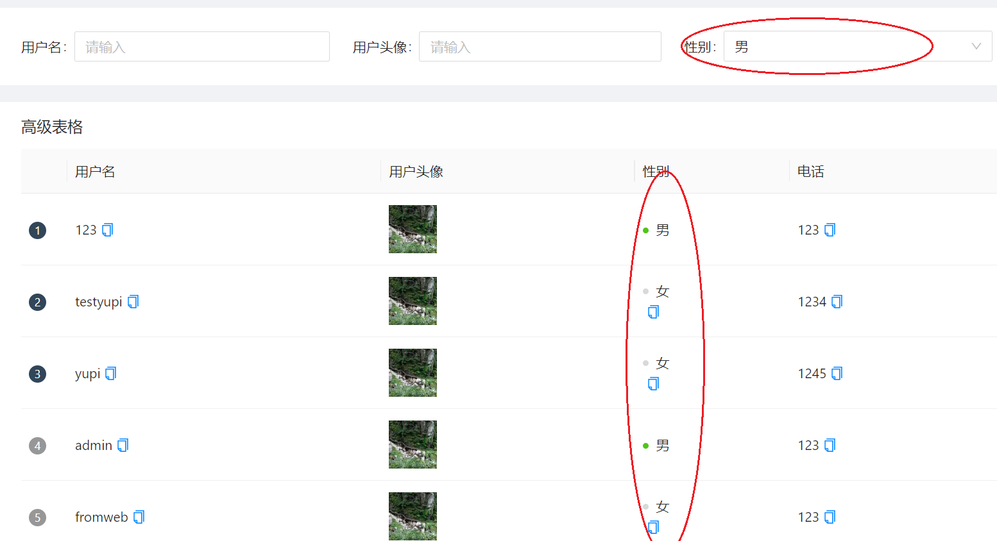Copy username 123 with its copy icon
This screenshot has height=541, width=997.
coord(108,229)
